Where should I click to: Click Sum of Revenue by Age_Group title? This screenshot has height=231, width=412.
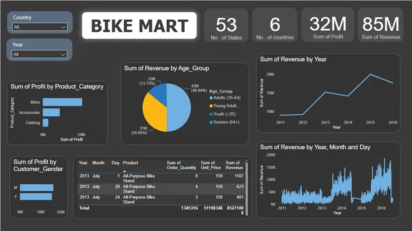tap(167, 69)
